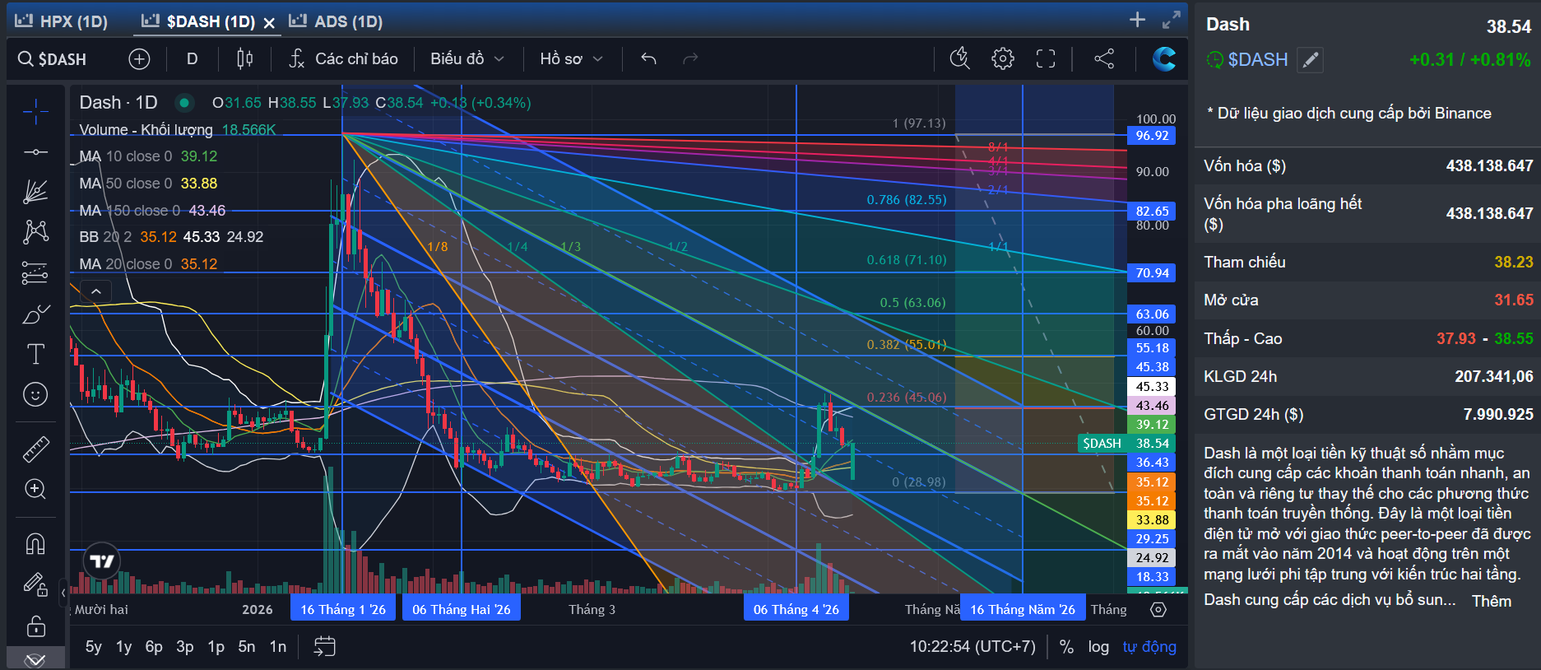The width and height of the screenshot is (1541, 670).
Task: Open the timezone menu showing UTC+7
Action: coord(972,647)
